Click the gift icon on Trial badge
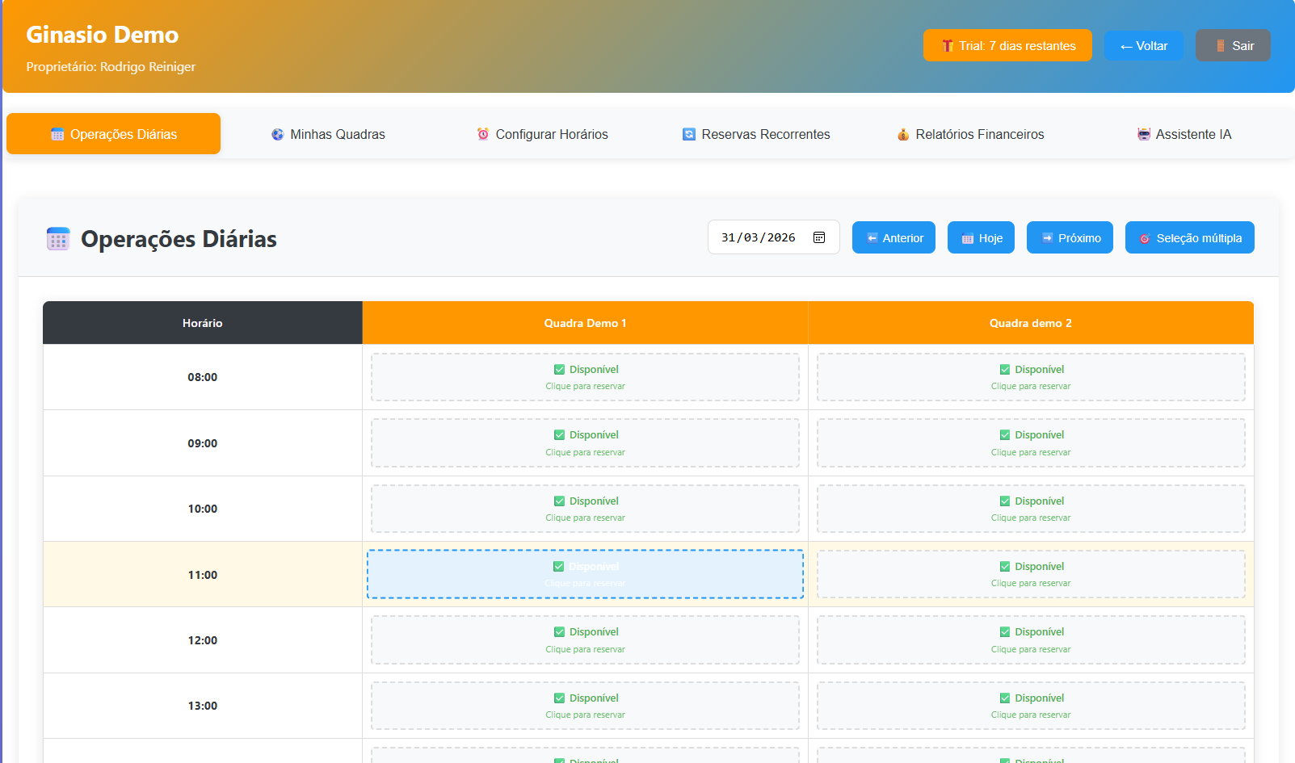 click(x=948, y=46)
